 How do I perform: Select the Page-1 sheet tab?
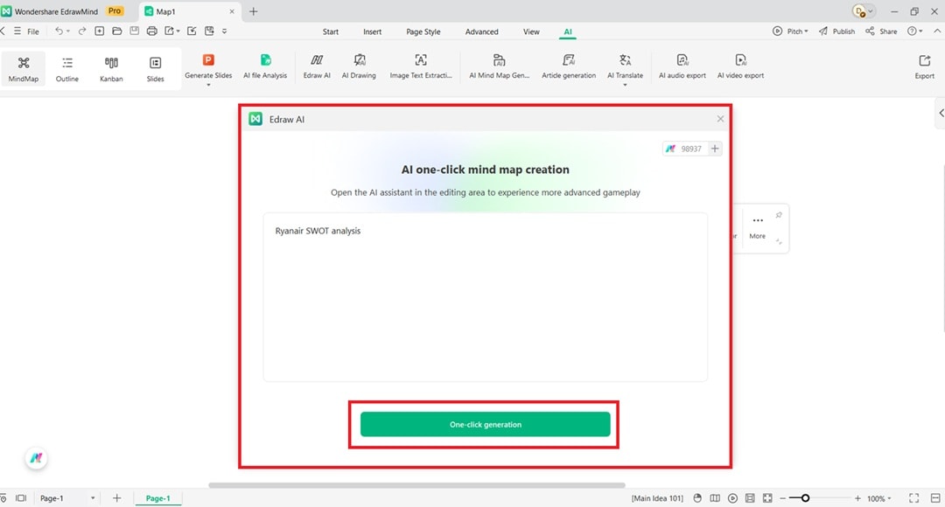[157, 498]
